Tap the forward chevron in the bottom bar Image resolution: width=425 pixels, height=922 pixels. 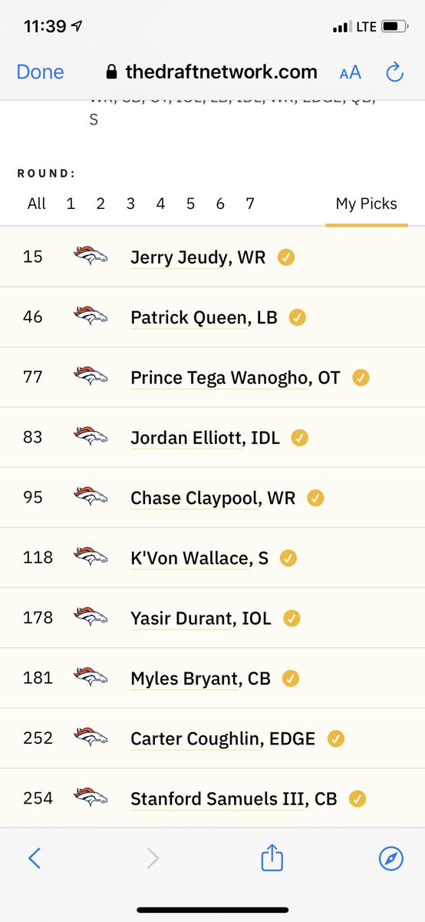[153, 858]
